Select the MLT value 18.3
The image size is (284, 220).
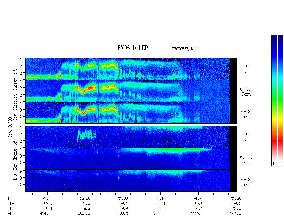86,209
